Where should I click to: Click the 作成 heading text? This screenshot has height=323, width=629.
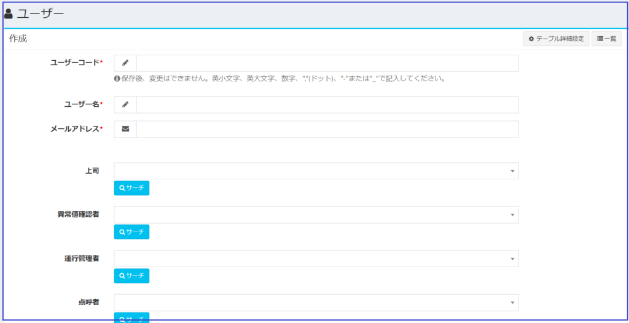tap(18, 39)
